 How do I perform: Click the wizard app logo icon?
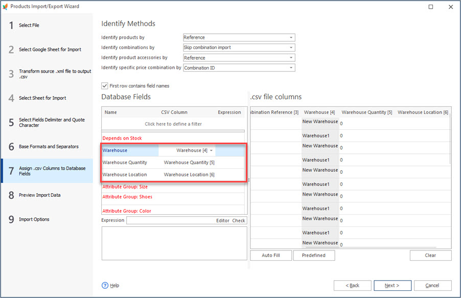tap(5, 7)
